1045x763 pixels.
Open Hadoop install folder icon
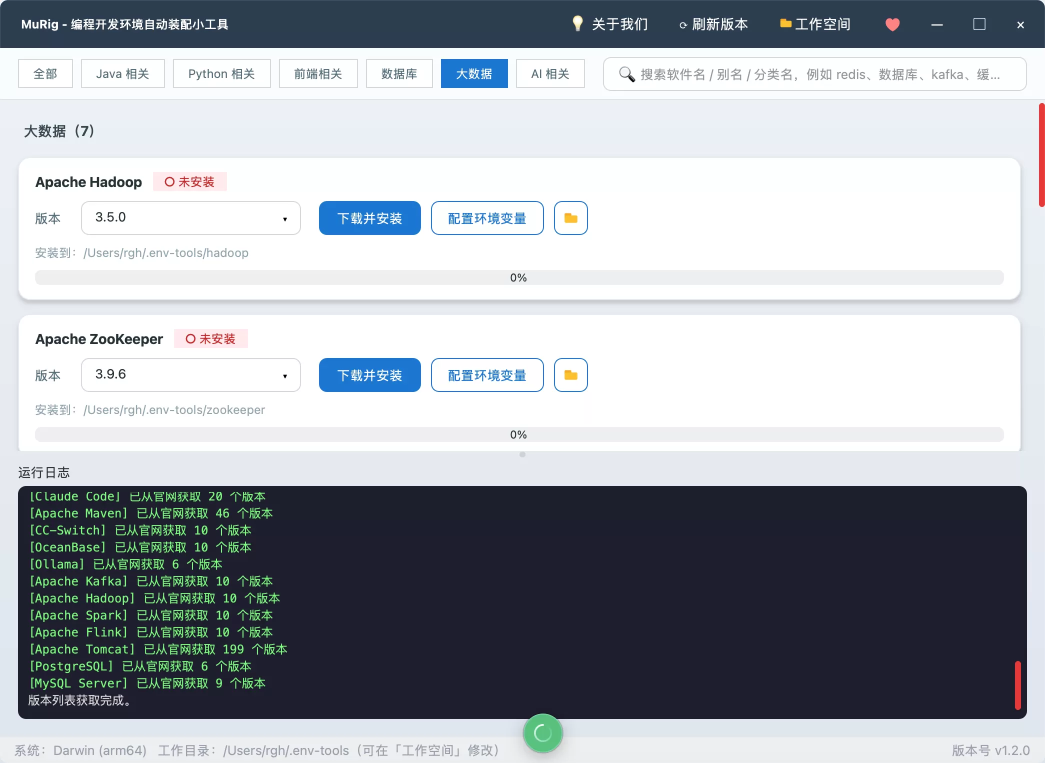[x=571, y=218]
